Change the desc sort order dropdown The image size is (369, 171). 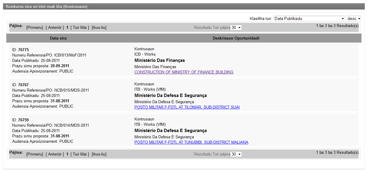tap(354, 18)
